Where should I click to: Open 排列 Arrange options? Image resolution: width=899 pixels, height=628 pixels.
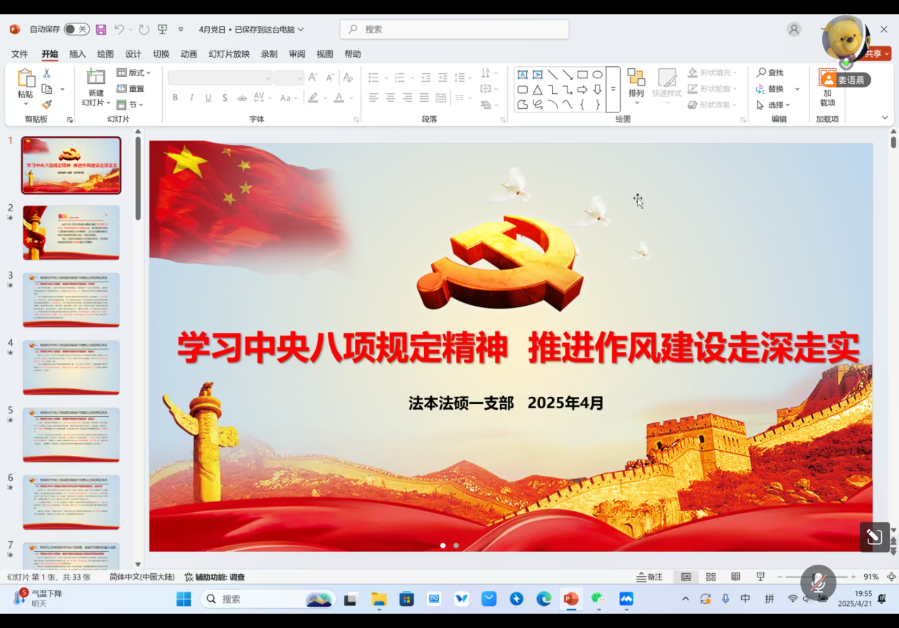click(x=636, y=84)
